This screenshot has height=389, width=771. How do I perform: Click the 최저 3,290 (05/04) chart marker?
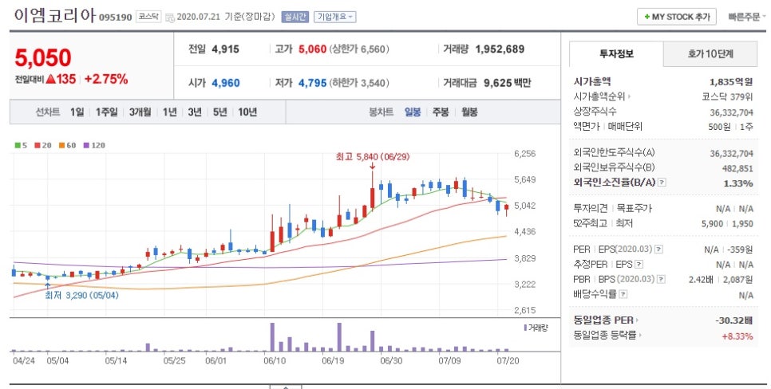point(81,296)
